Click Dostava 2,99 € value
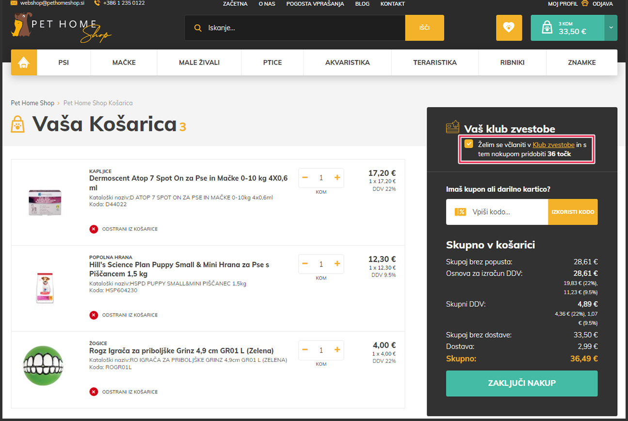This screenshot has height=421, width=628. pyautogui.click(x=588, y=347)
